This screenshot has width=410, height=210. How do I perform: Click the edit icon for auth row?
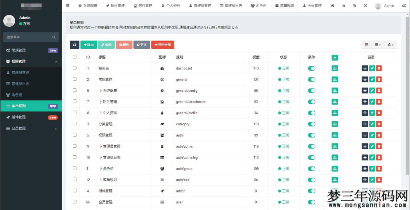pyautogui.click(x=372, y=135)
